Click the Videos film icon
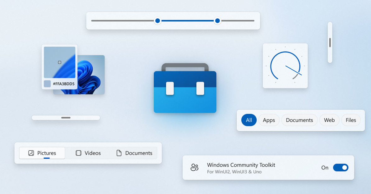The image size is (371, 194). (78, 153)
